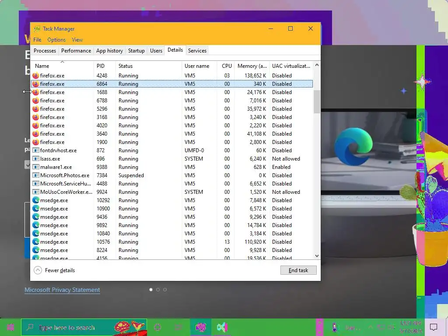Image resolution: width=448 pixels, height=336 pixels.
Task: Click firefox icon in PID 1900 row
Action: [x=36, y=142]
